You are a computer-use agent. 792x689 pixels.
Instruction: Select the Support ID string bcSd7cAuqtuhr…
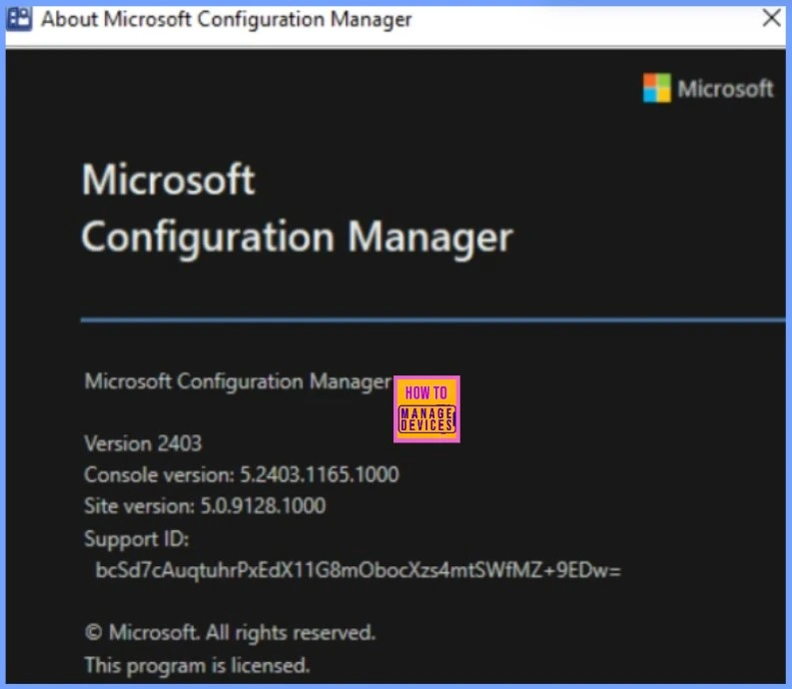pyautogui.click(x=359, y=571)
